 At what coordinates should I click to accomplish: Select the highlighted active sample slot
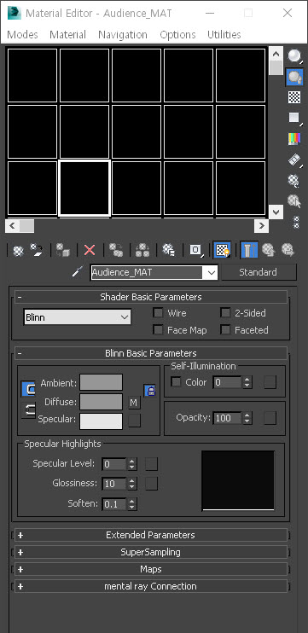click(84, 189)
